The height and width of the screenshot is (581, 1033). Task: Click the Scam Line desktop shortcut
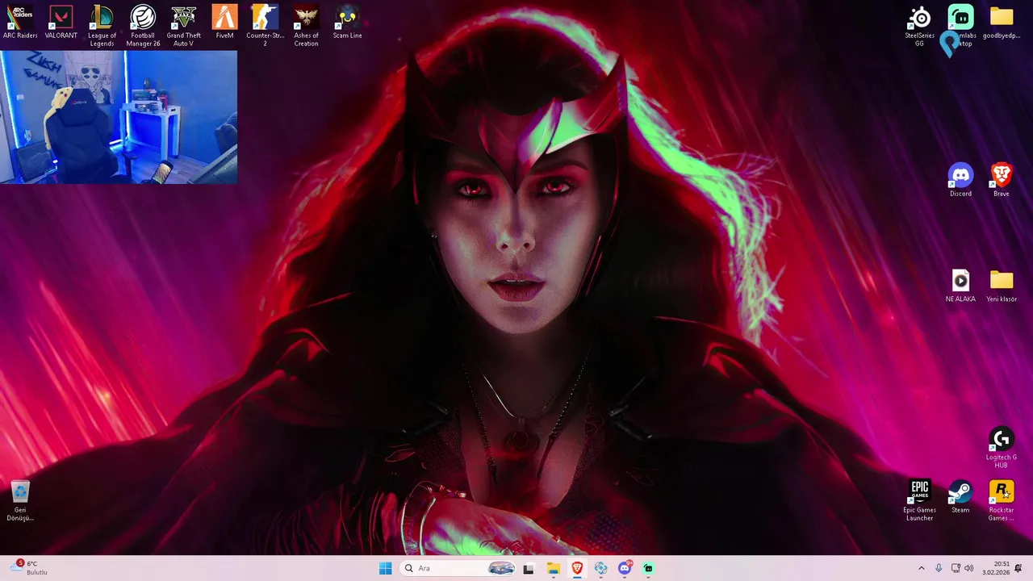coord(347,23)
